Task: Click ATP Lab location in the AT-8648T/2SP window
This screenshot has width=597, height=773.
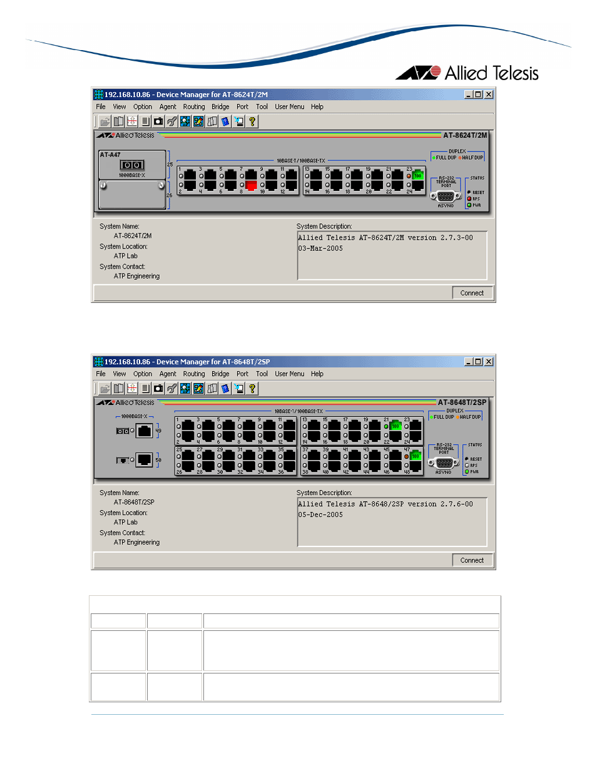Action: [x=126, y=522]
